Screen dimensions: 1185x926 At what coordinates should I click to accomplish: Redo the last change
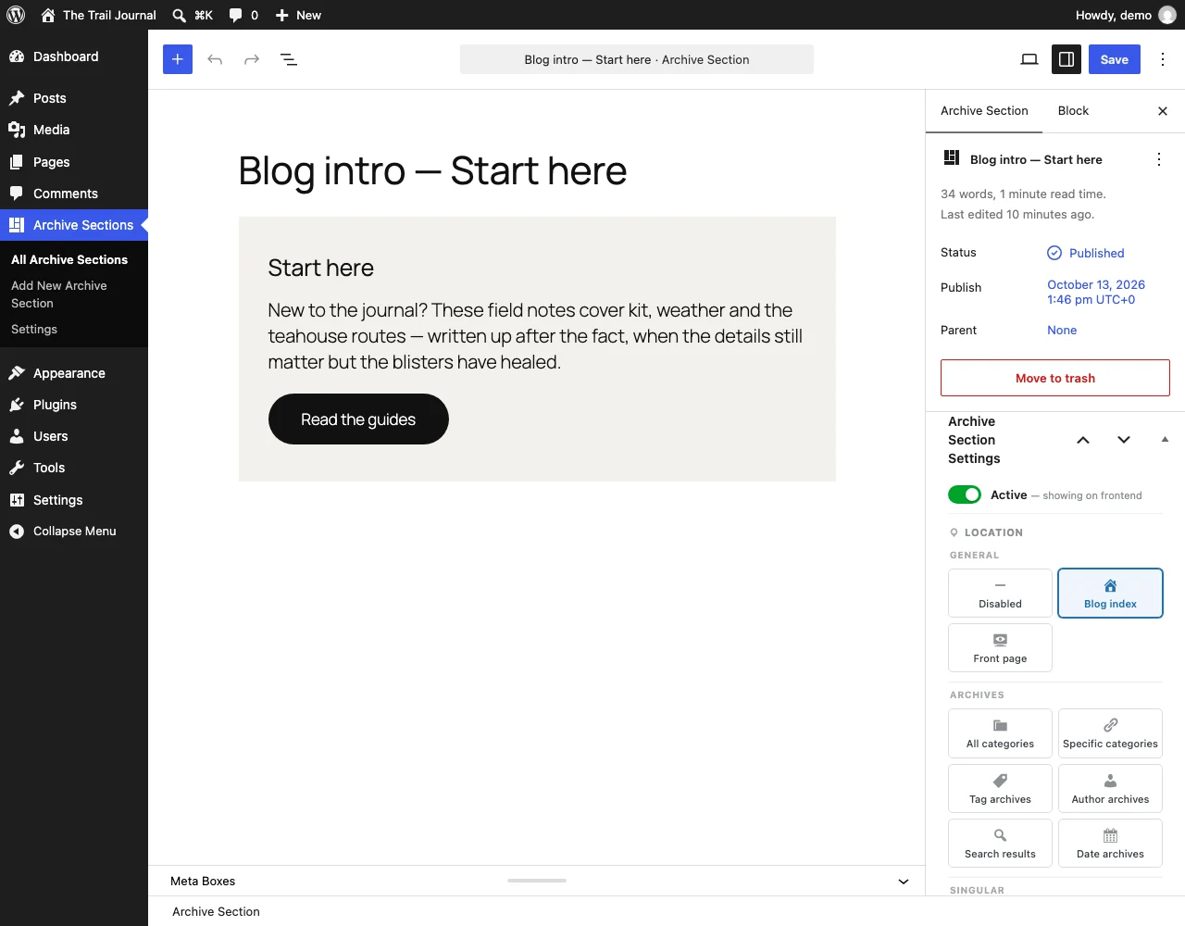point(252,59)
